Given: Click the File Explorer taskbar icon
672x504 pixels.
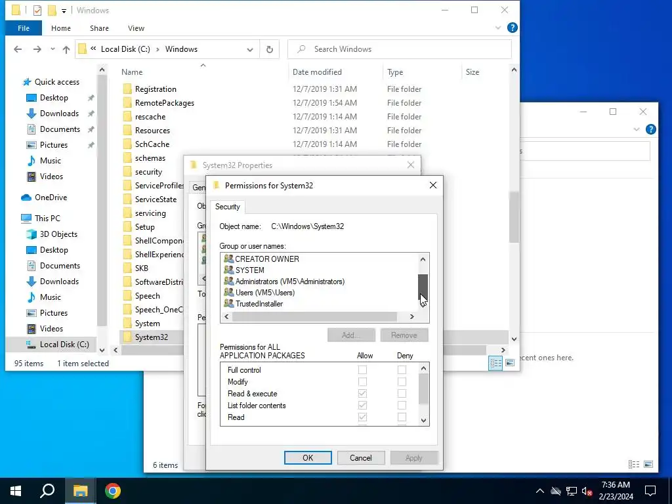Looking at the screenshot, I should pos(80,491).
